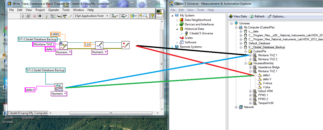Click the Open Trace VI node icon
Screen dimensions: 323x130
click(63, 46)
